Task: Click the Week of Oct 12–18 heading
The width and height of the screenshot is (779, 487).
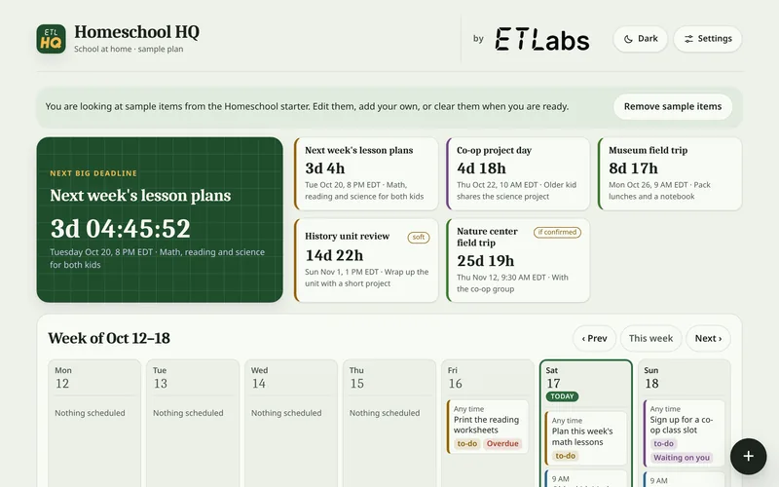Action: (109, 338)
